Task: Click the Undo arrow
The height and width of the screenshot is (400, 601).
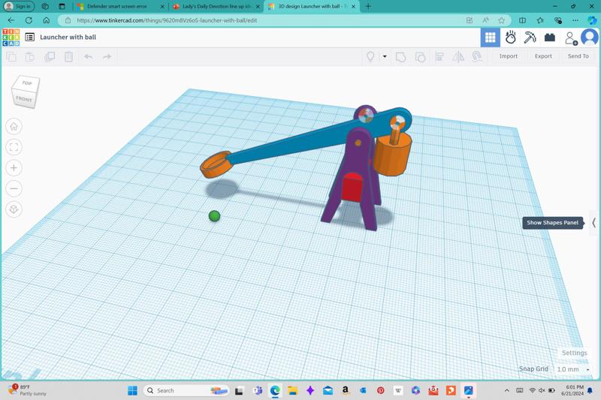Action: click(x=89, y=56)
